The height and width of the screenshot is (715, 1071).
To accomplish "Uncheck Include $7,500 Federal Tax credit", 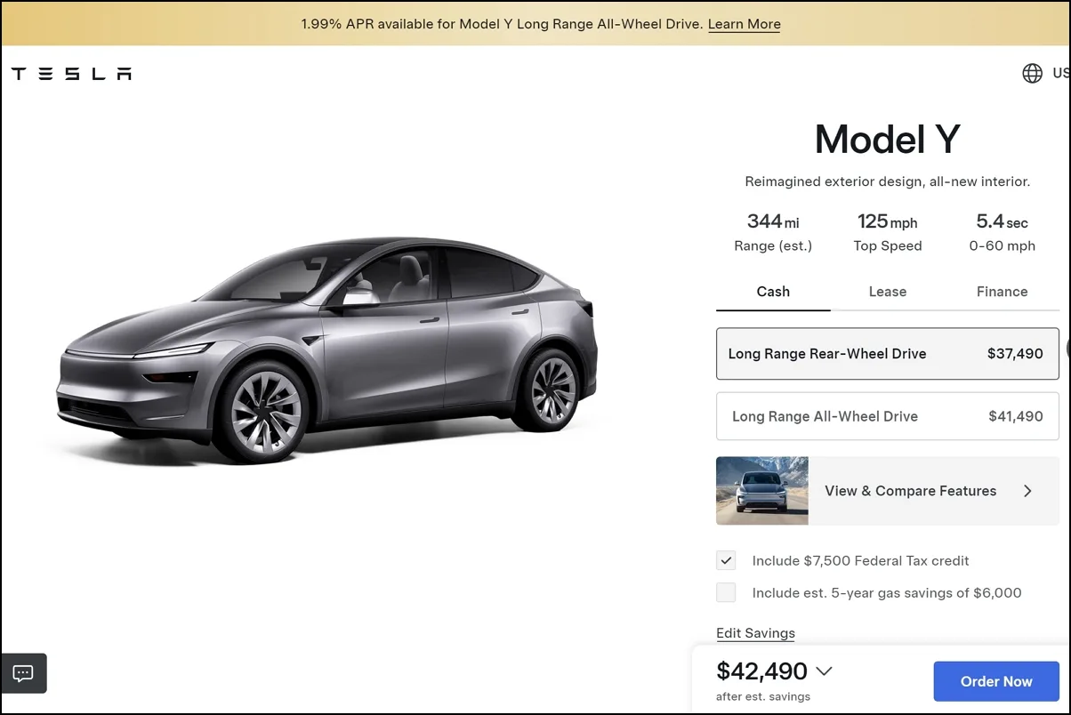I will [x=726, y=560].
